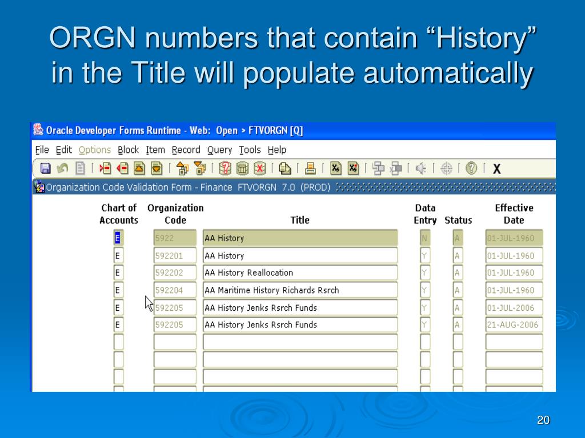Click the Execute Query icon

click(x=242, y=168)
